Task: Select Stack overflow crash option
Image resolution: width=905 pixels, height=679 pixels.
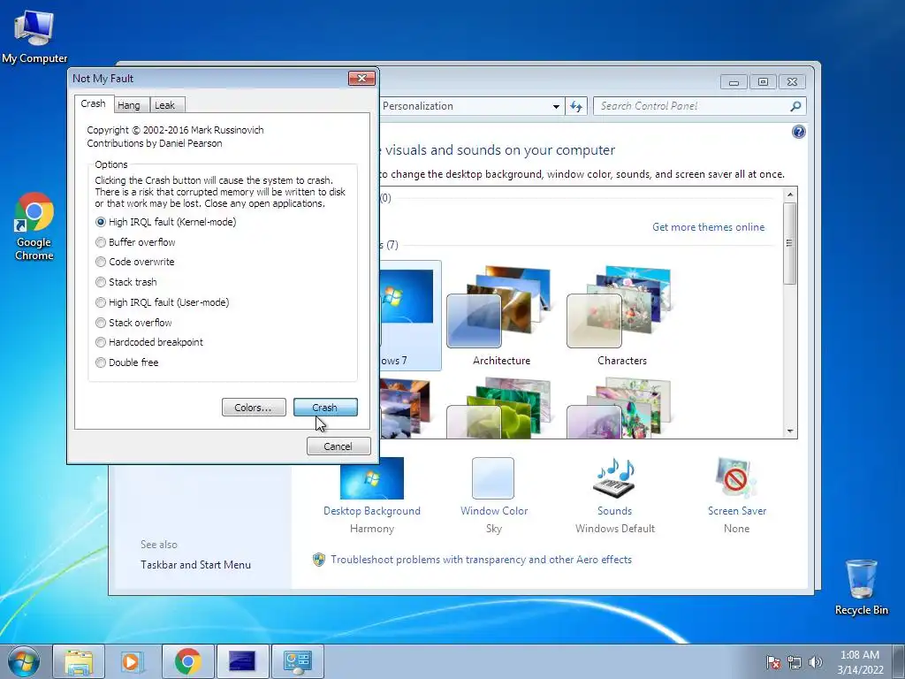Action: pyautogui.click(x=134, y=322)
